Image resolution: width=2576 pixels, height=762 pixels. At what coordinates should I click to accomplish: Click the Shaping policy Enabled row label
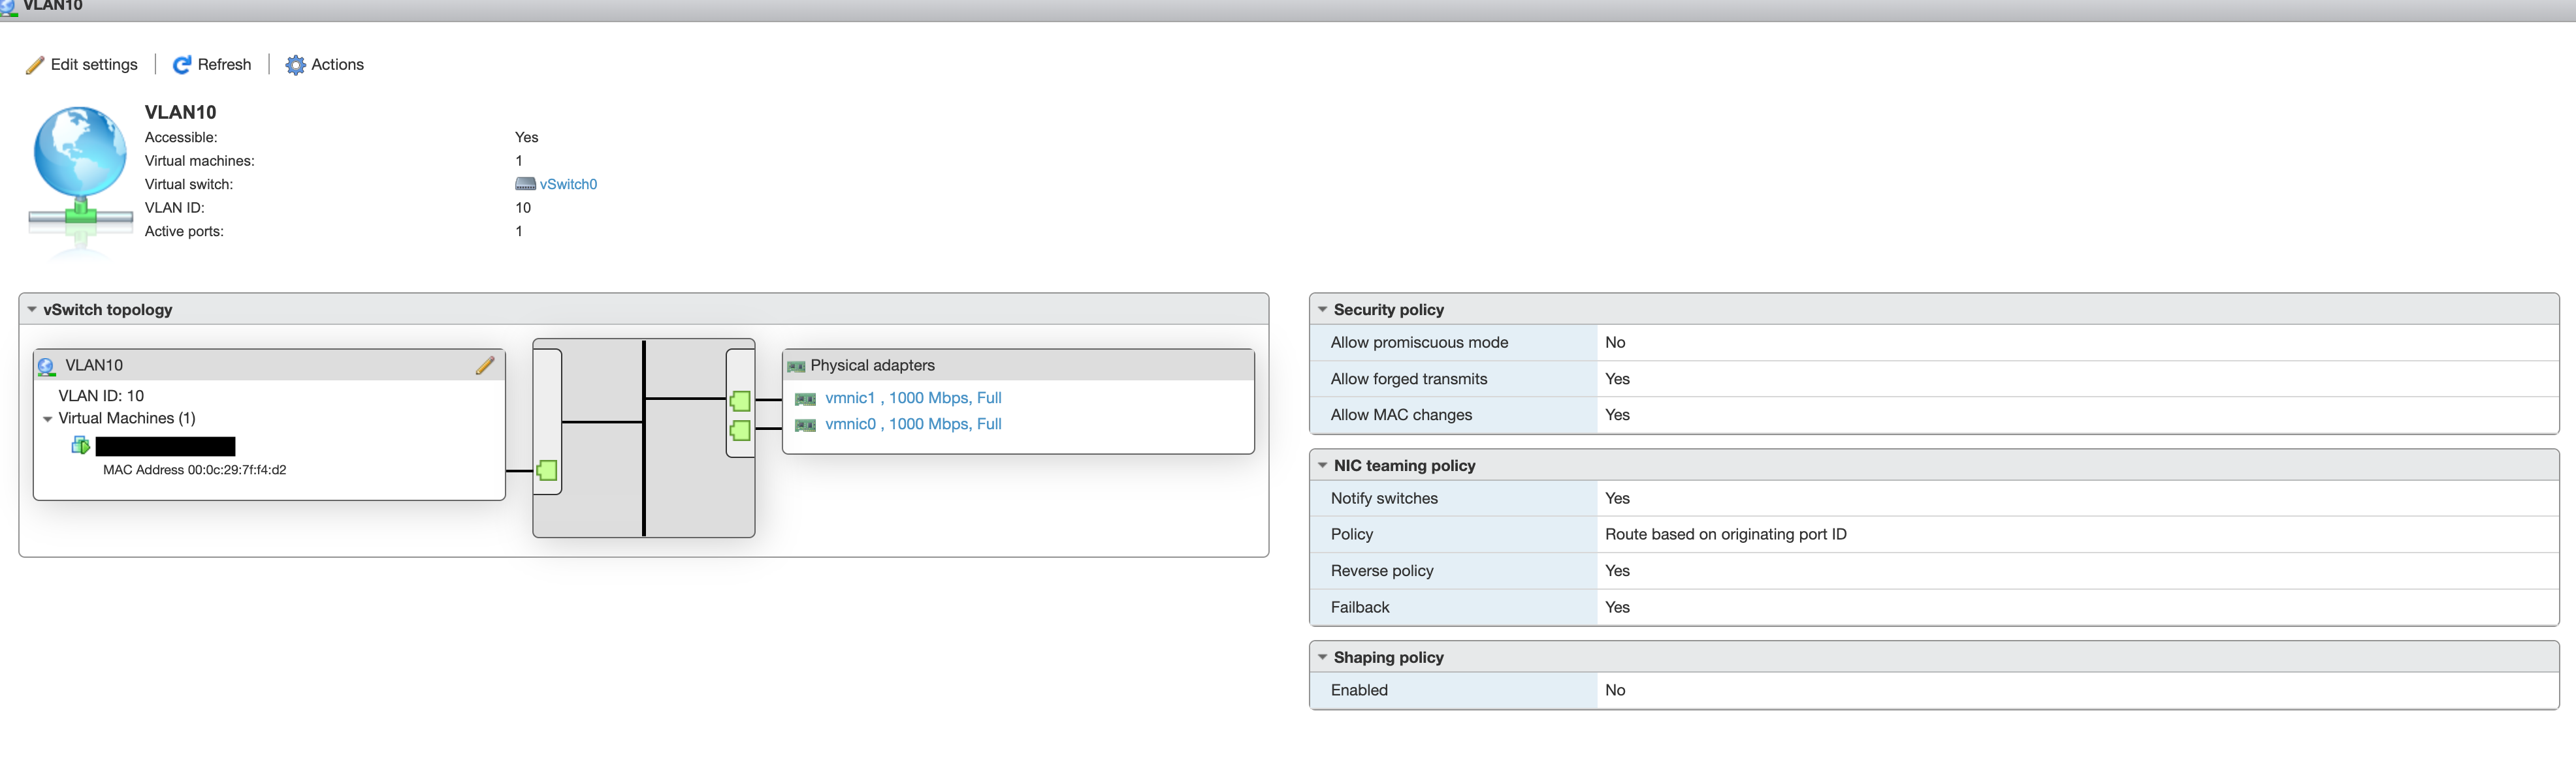[x=1359, y=690]
